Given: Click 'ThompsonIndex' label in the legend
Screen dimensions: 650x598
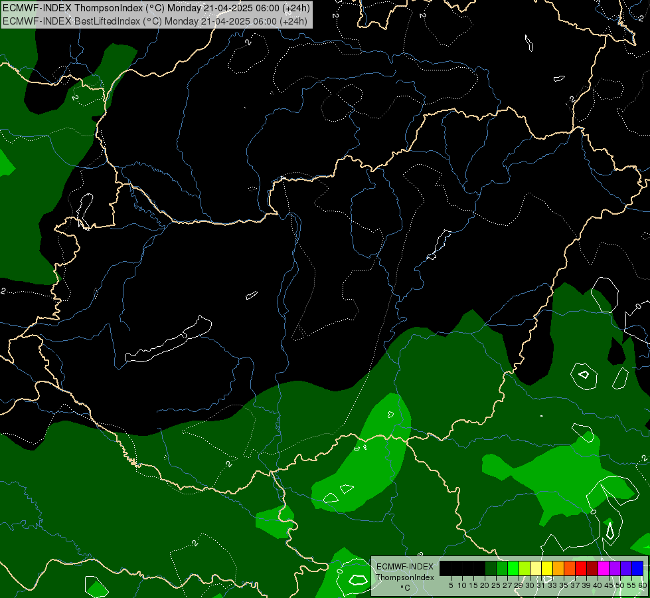Looking at the screenshot, I should (x=404, y=577).
